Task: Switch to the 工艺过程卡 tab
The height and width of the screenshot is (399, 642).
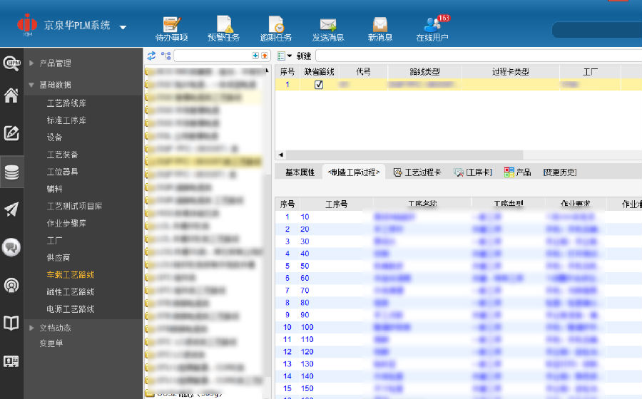Action: 417,172
